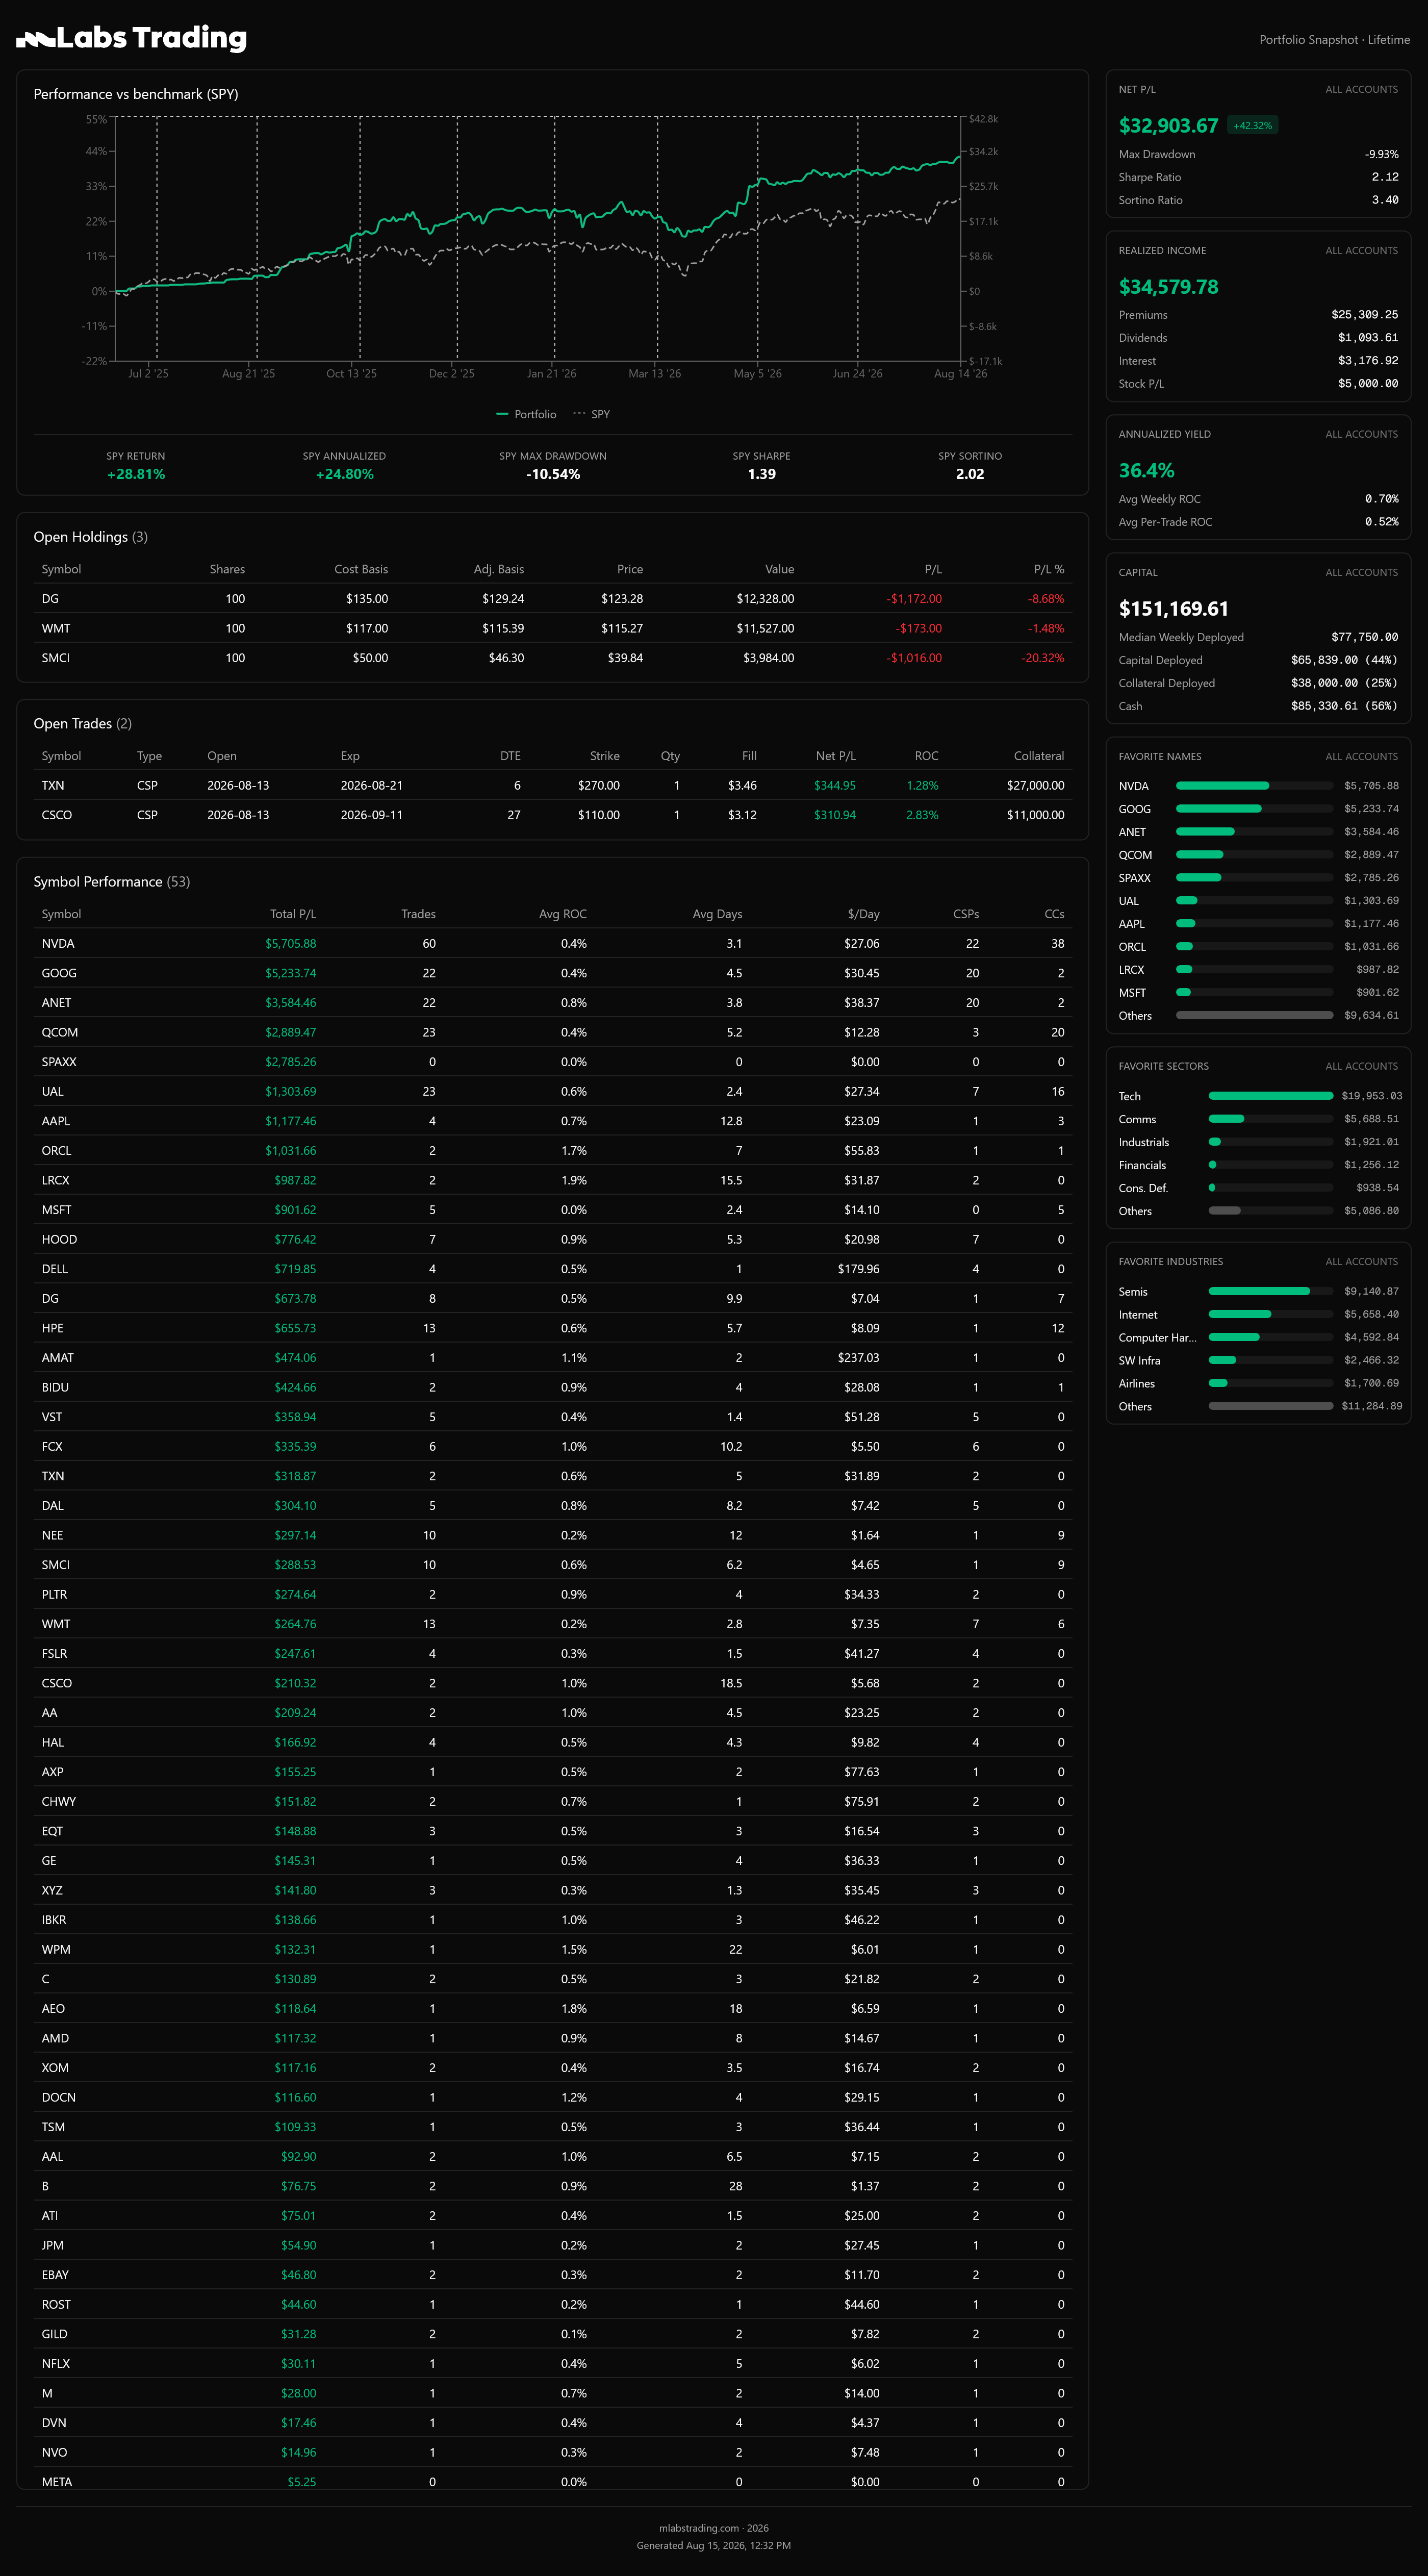
Task: Click the Internet bar in Favorite Industries
Action: click(1270, 1314)
